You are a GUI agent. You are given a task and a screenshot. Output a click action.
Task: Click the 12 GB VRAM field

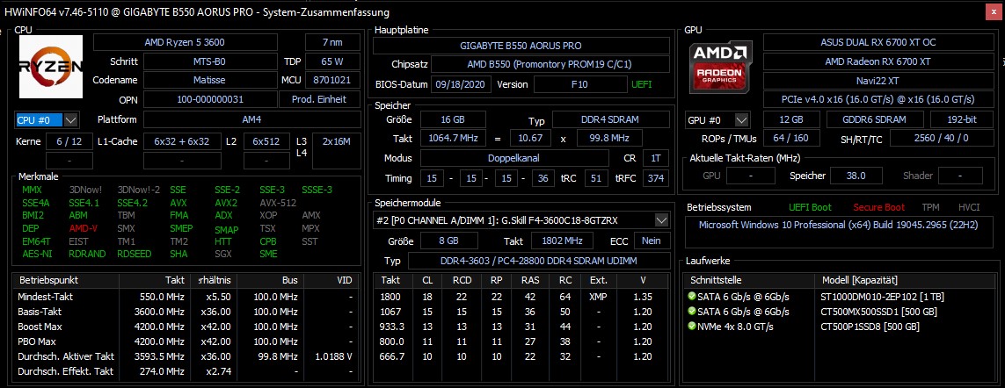pyautogui.click(x=791, y=119)
